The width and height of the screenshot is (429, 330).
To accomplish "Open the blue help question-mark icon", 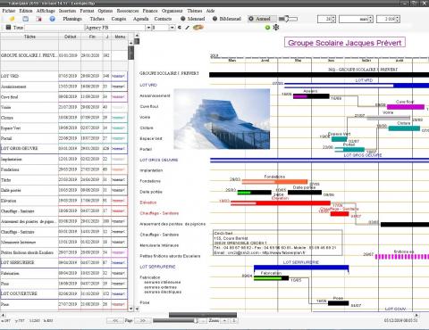I will (x=52, y=19).
